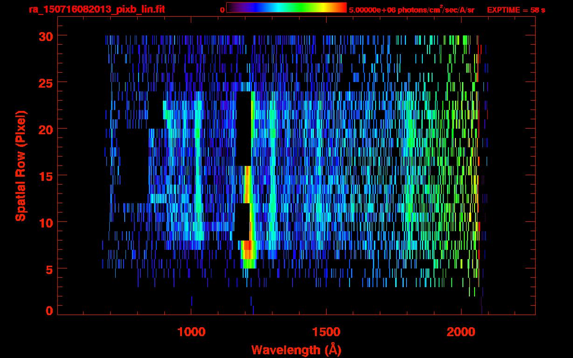Click the file name ra_150716082013_pixb_lin.fit
The width and height of the screenshot is (573, 358).
pyautogui.click(x=96, y=9)
